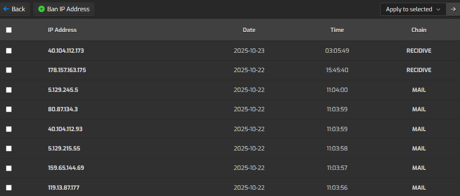This screenshot has height=196, width=460.
Task: Go back using the Back button
Action: 15,9
